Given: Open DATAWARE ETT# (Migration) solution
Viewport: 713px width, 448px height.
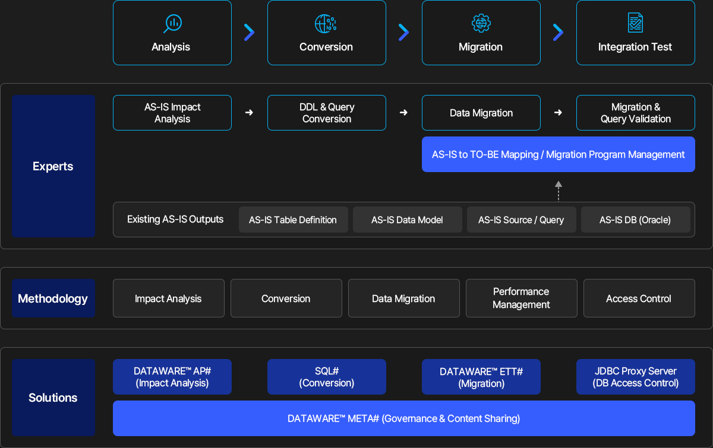Looking at the screenshot, I should point(481,377).
